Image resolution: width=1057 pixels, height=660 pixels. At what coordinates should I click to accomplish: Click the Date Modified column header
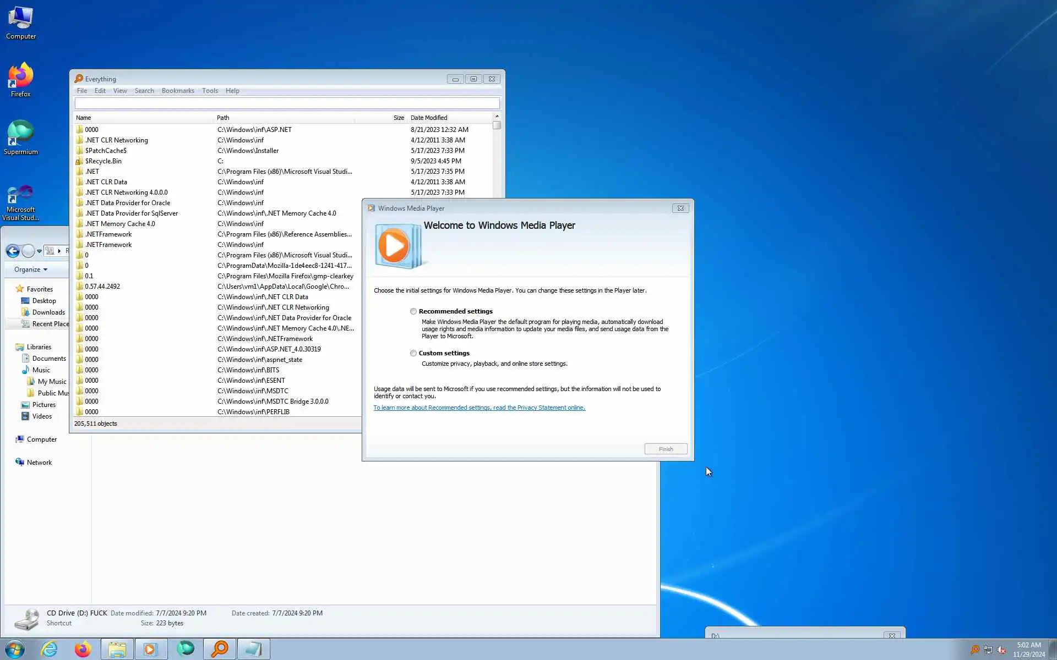(429, 118)
